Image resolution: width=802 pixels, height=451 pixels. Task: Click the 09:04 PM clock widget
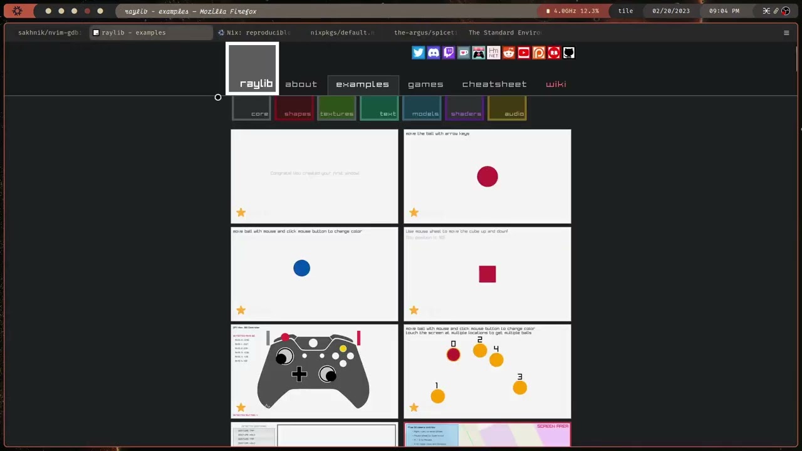click(x=724, y=11)
